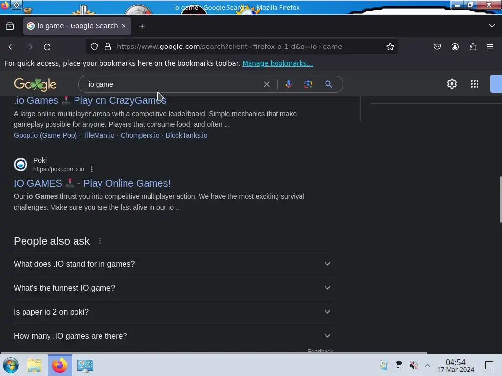Image resolution: width=502 pixels, height=376 pixels.
Task: Reload the current page
Action: coord(47,47)
